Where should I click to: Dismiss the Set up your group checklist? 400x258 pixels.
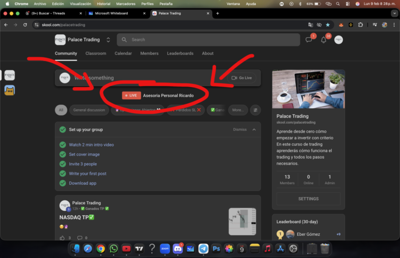click(239, 129)
